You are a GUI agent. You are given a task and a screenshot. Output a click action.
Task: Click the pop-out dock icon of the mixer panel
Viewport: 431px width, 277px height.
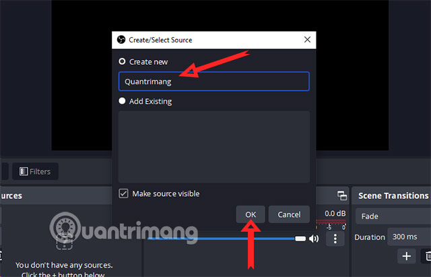(342, 195)
